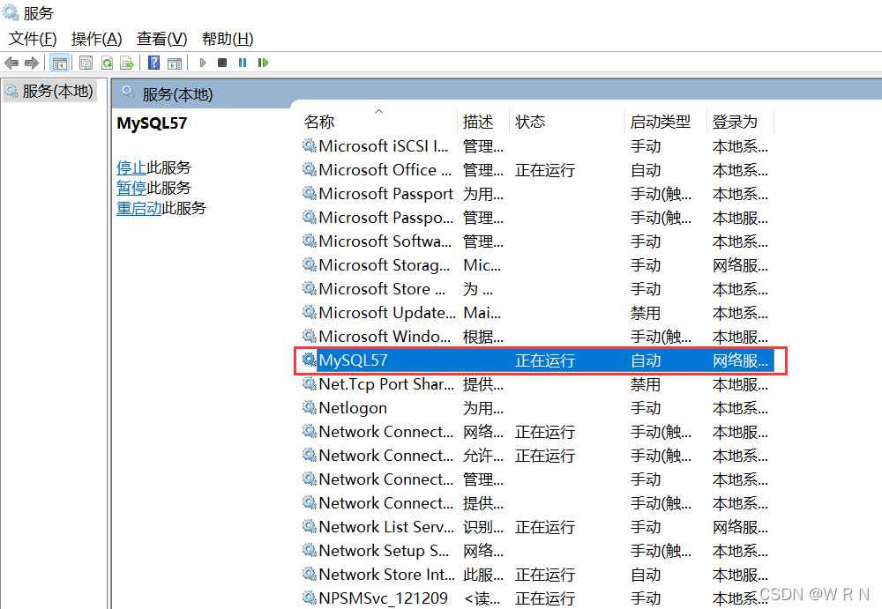Click the Stop service square icon
Viewport: 882px width, 609px height.
(x=222, y=63)
